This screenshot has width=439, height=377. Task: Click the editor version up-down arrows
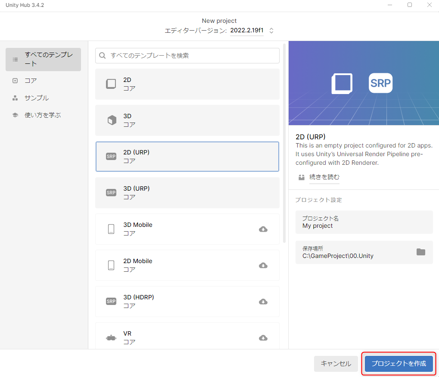point(271,31)
